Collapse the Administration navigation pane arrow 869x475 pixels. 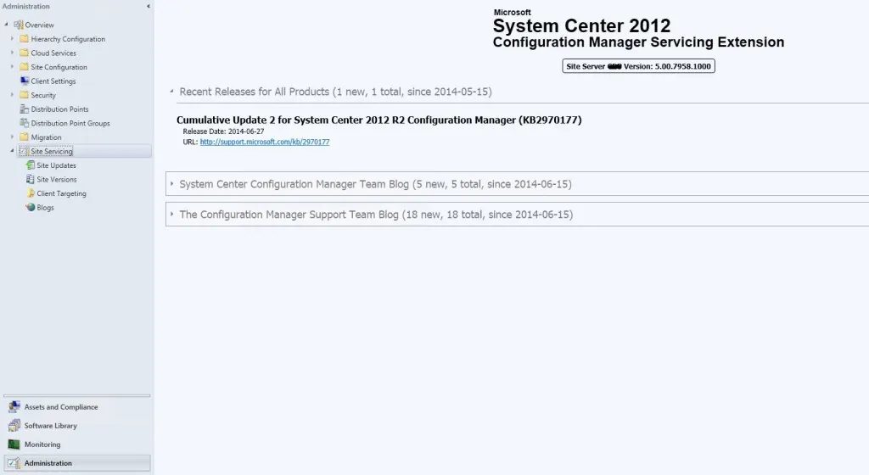(148, 6)
